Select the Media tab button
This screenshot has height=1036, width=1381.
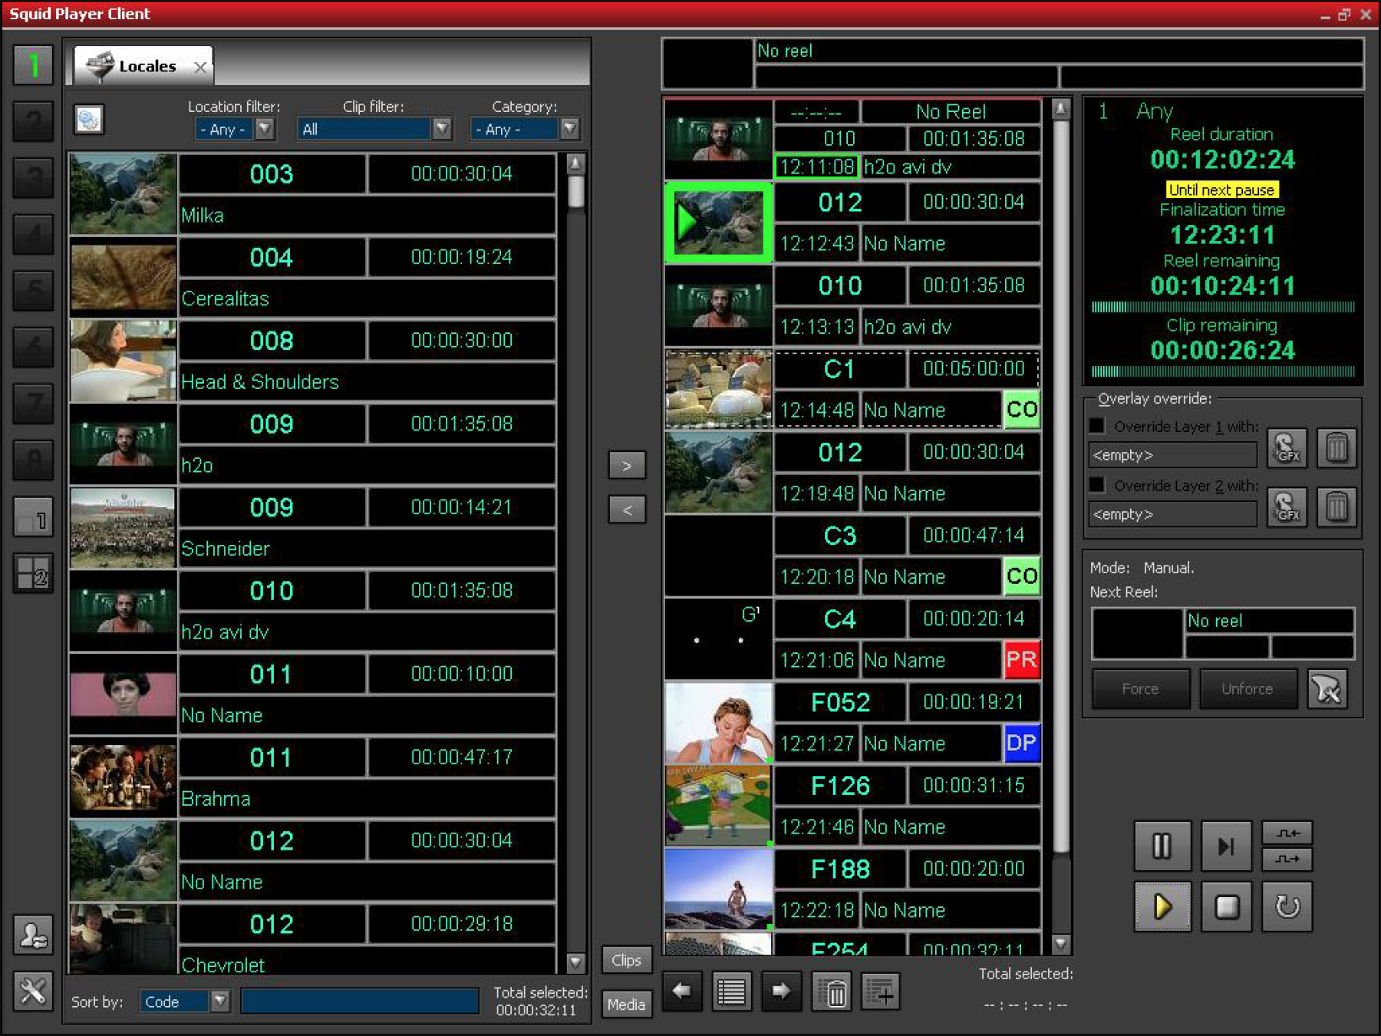coord(626,1004)
